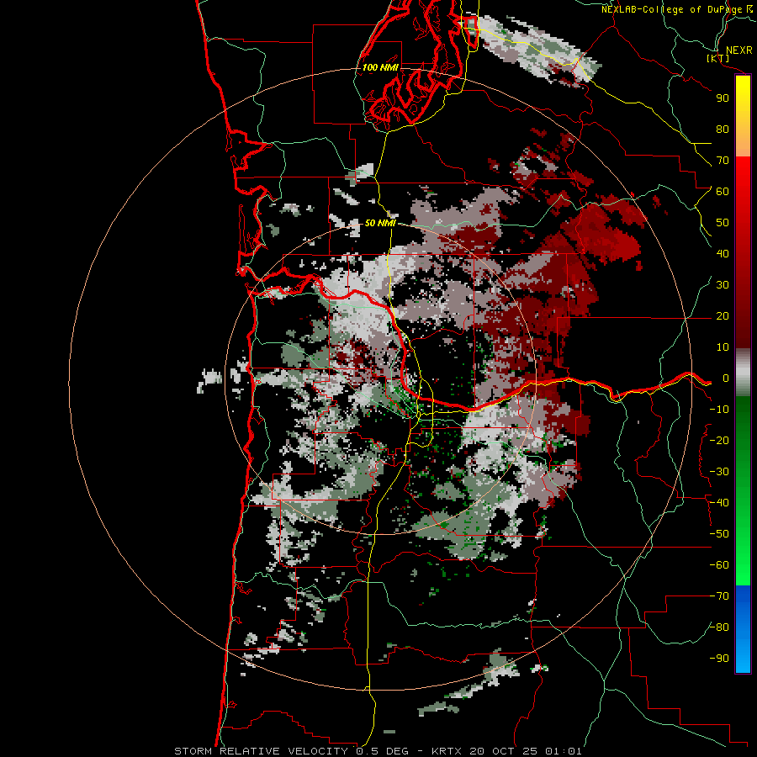Viewport: 757px width, 757px height.
Task: Click the 100 NMI range ring label
Action: (x=380, y=67)
